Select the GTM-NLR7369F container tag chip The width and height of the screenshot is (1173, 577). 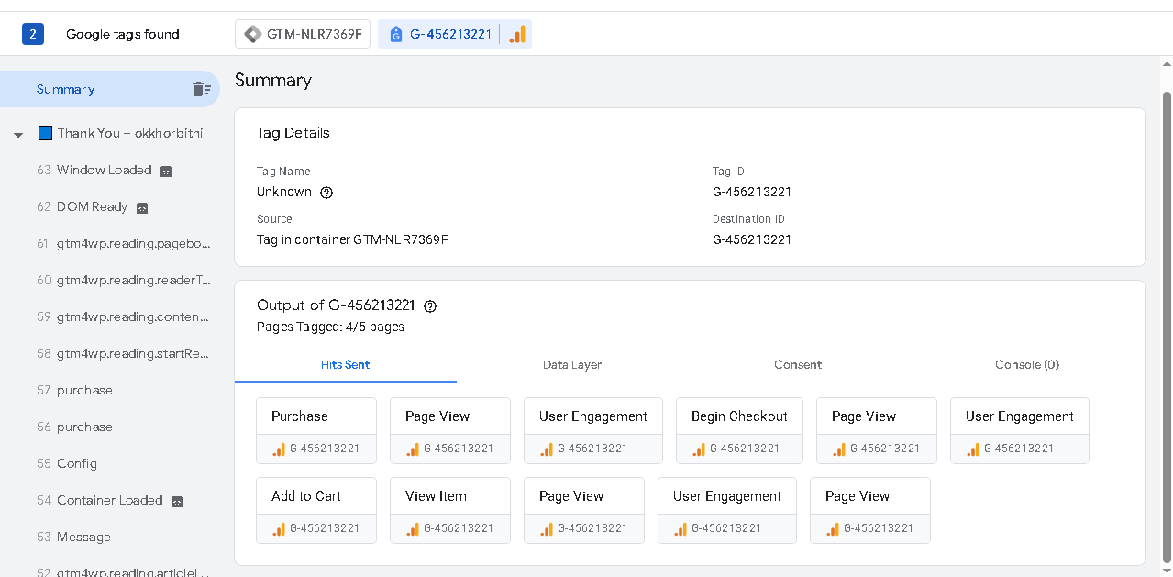pos(304,35)
